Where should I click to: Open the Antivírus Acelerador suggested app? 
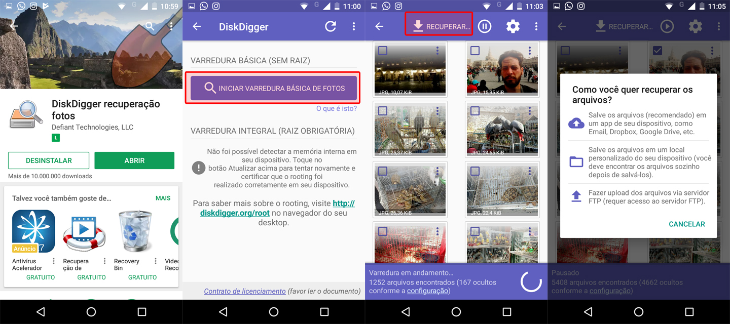33,231
